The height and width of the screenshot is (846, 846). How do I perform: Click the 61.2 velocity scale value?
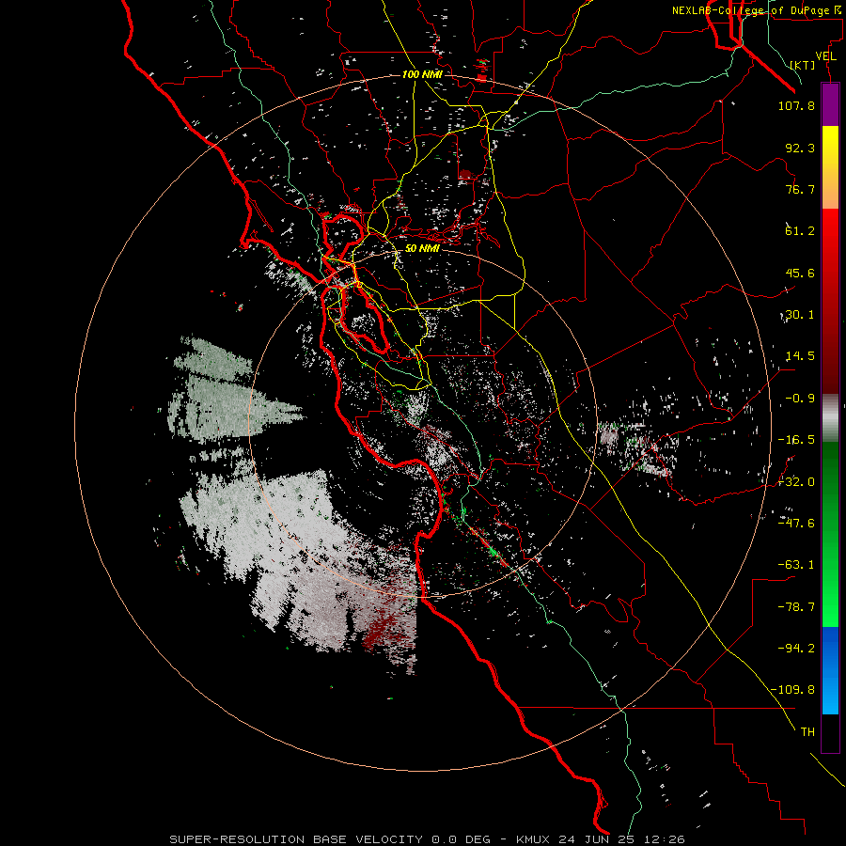pos(800,231)
